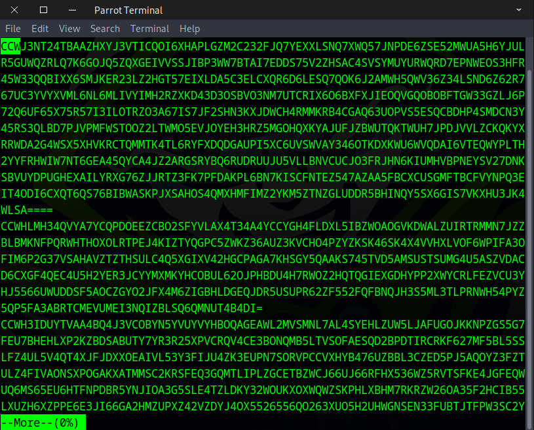
Task: Click the line starting with CCWHLMH34QVYA7
Action: click(262, 226)
